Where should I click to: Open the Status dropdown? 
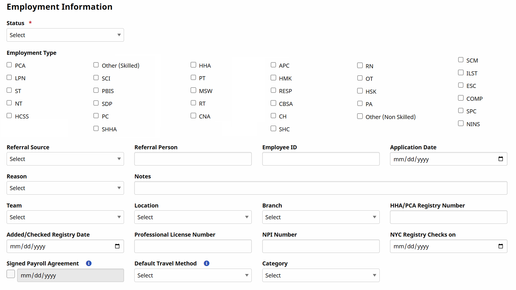(65, 35)
